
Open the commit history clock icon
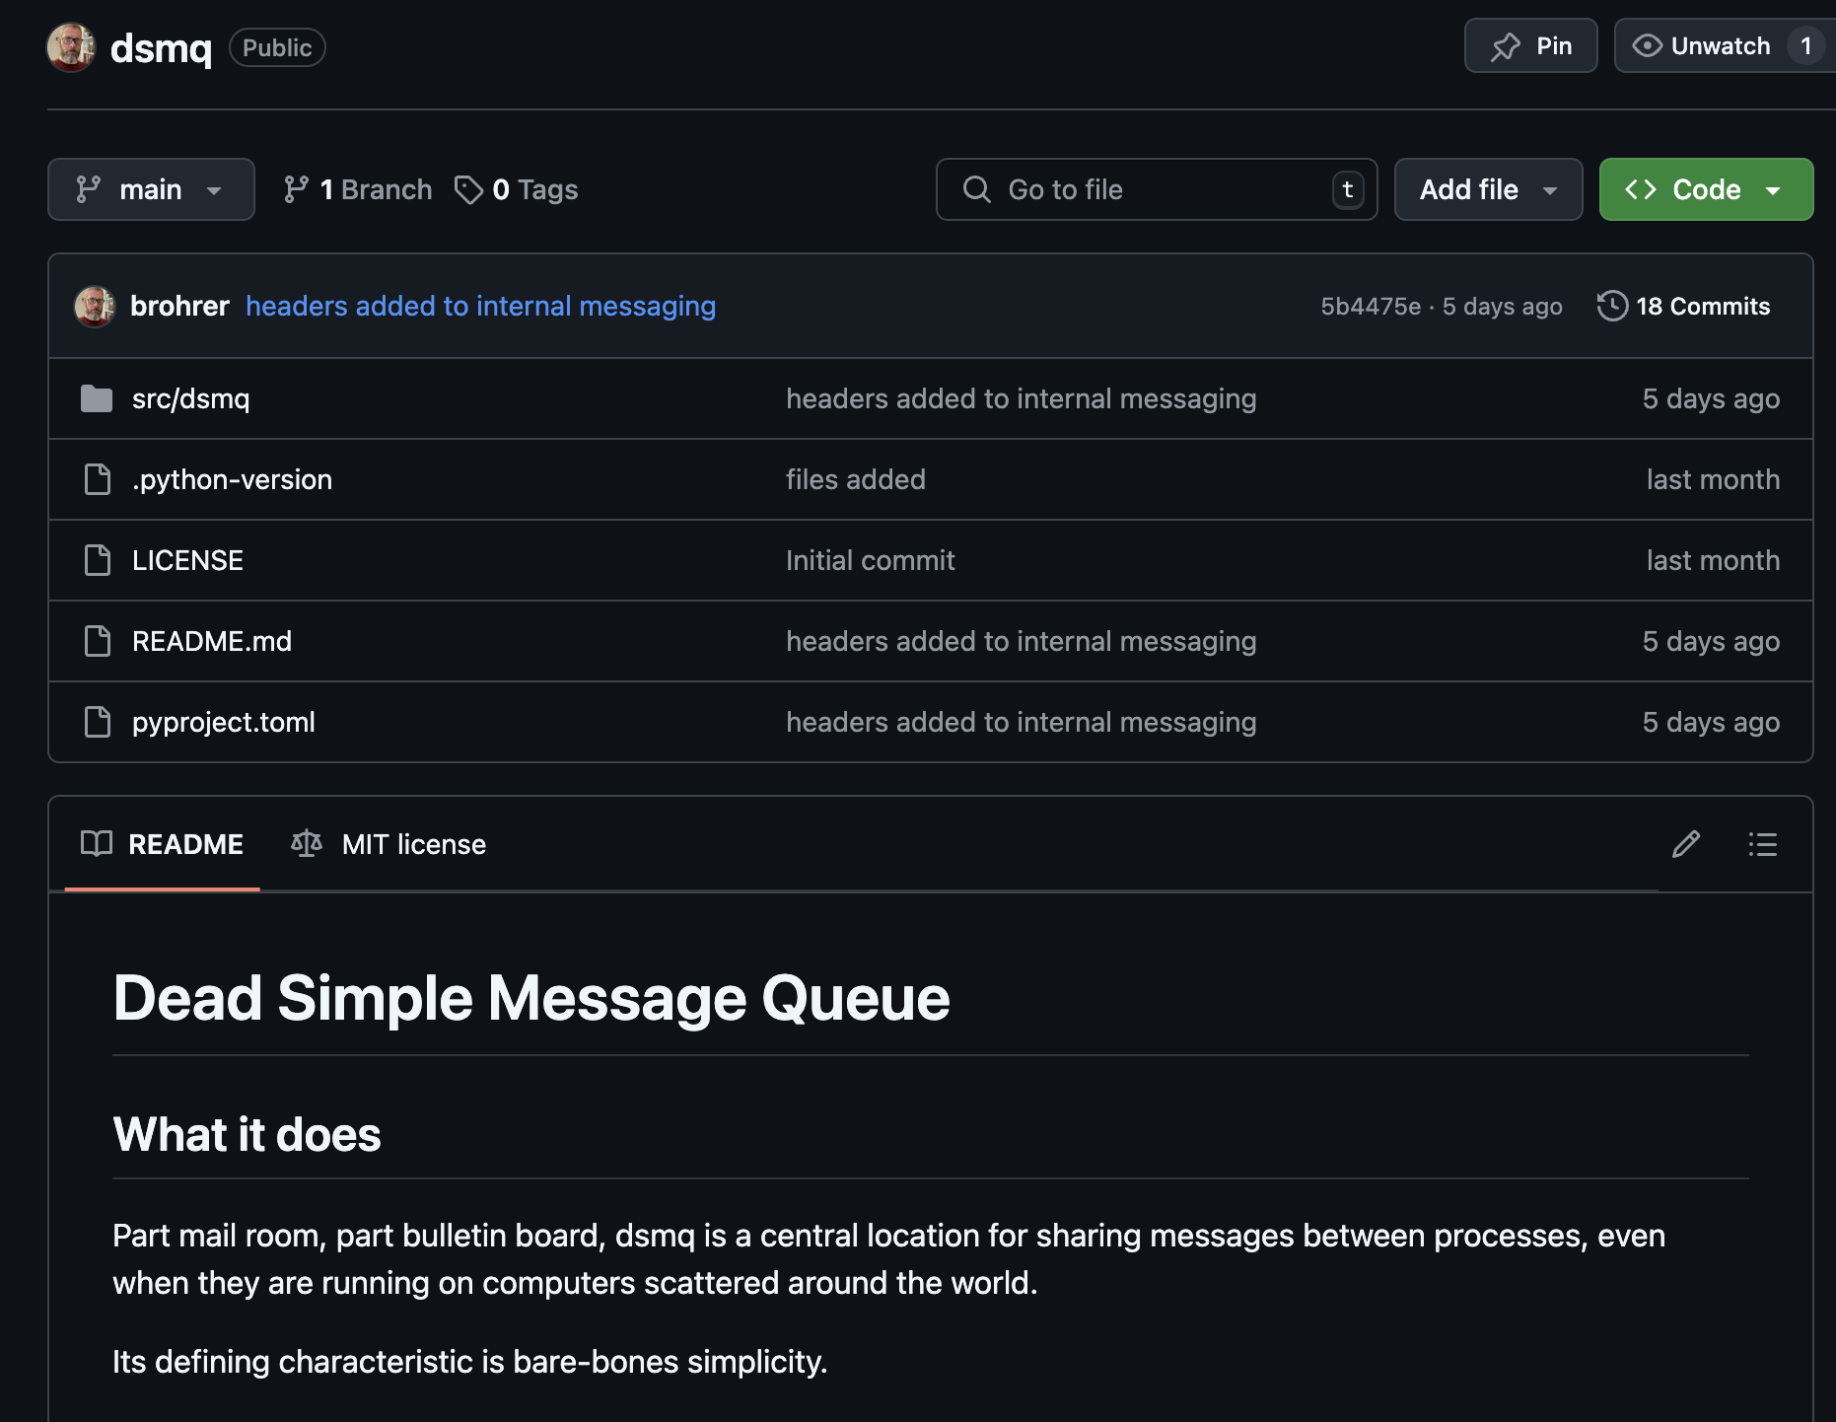(1611, 307)
